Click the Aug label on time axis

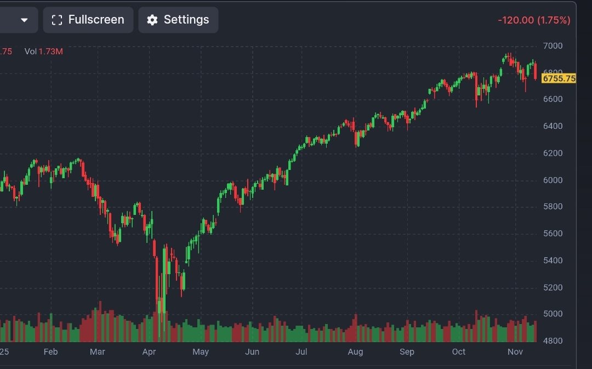(x=355, y=351)
